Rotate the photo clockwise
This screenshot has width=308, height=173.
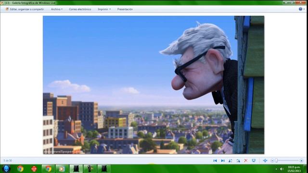pos(238,161)
